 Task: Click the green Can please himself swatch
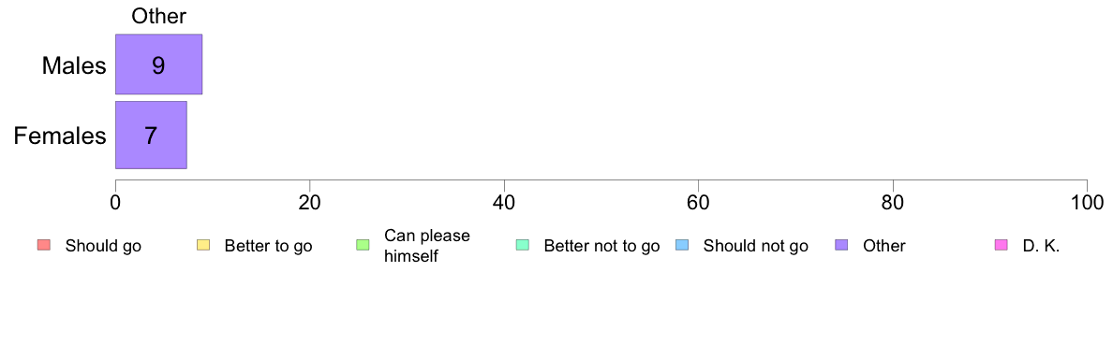click(x=362, y=246)
